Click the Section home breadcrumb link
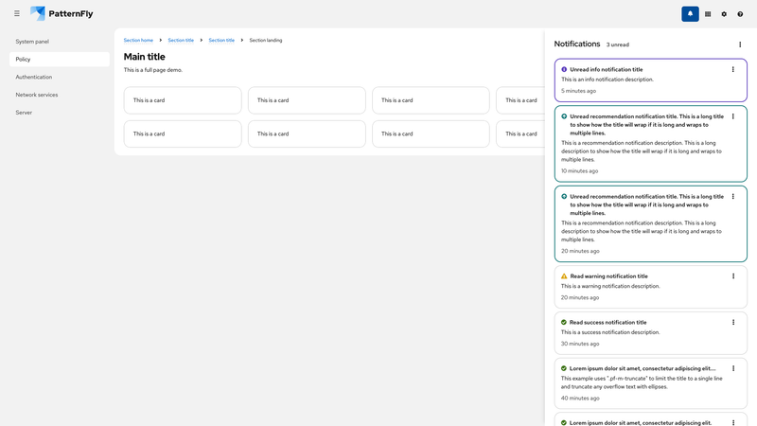Image resolution: width=757 pixels, height=426 pixels. point(138,41)
